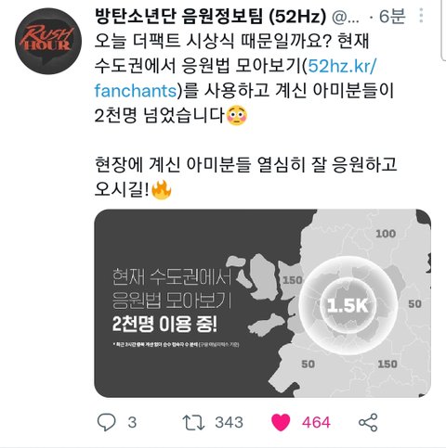The width and height of the screenshot is (446, 448).
Task: Click the fire emoji after 오시길!
Action: pyautogui.click(x=162, y=190)
